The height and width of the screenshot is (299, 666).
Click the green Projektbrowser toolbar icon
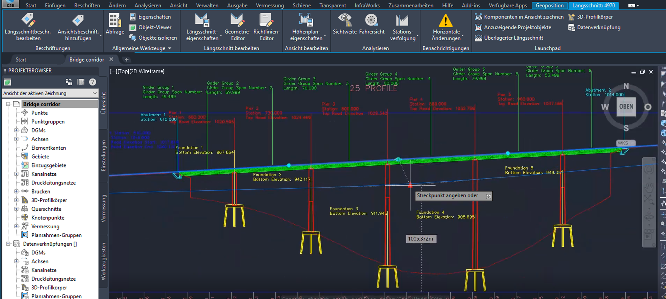click(7, 82)
